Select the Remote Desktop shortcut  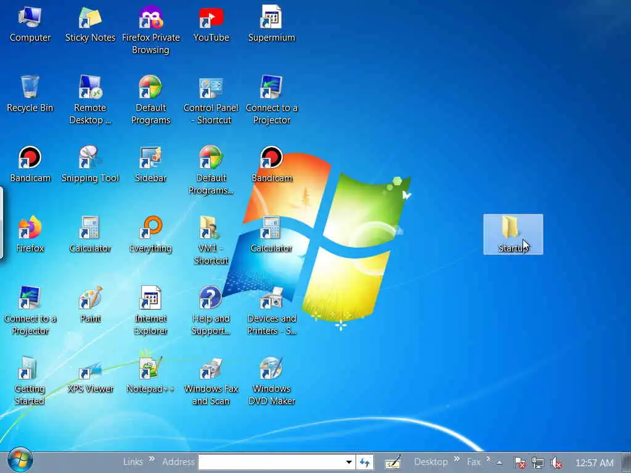[x=90, y=100]
